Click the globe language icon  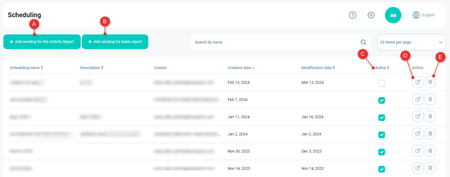(416, 15)
